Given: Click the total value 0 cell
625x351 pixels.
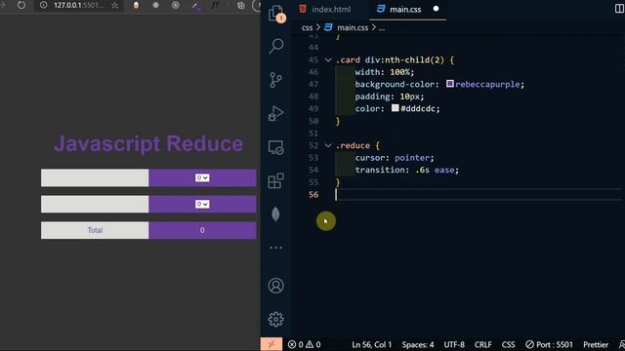Looking at the screenshot, I should [x=202, y=230].
